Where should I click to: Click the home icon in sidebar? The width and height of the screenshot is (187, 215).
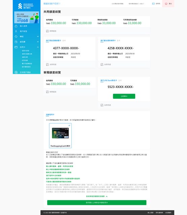(x=16, y=26)
